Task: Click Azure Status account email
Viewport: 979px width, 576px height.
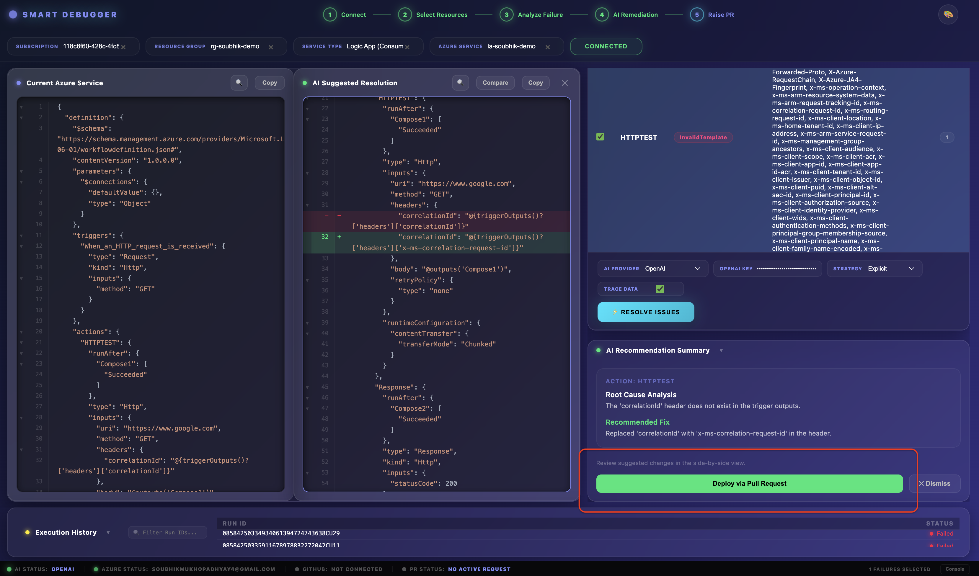Action: pos(213,570)
